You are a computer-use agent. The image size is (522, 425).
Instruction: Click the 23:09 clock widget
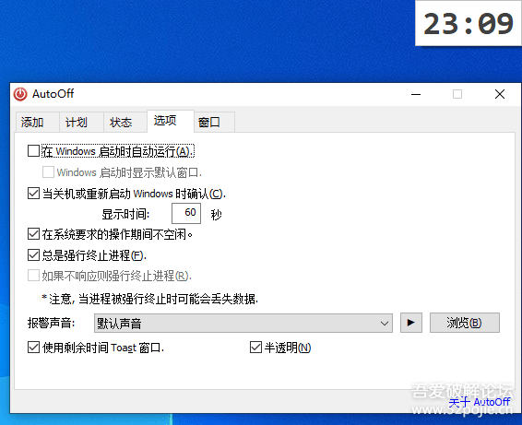pyautogui.click(x=469, y=23)
